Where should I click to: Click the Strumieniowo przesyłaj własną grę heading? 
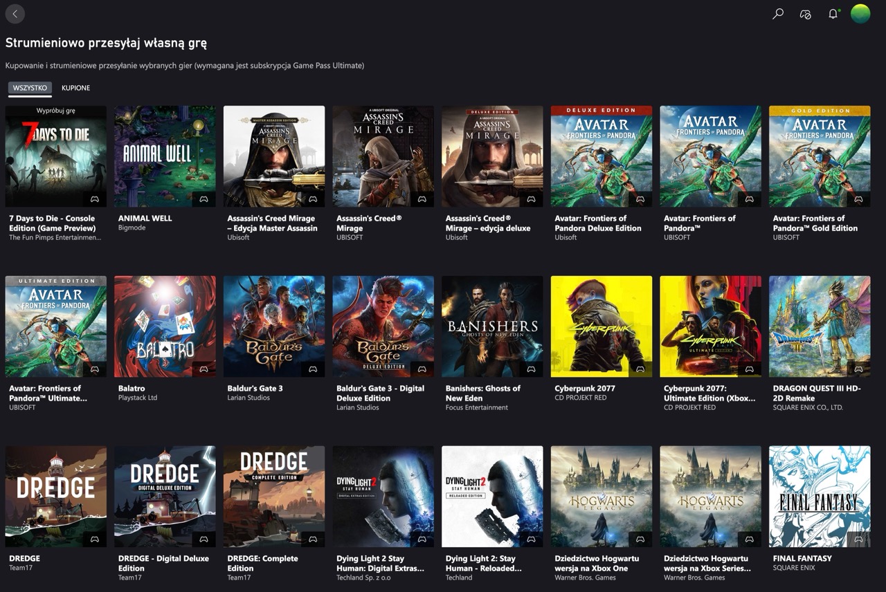(x=106, y=43)
